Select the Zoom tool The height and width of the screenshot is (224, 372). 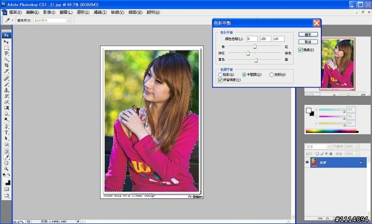pos(6,169)
